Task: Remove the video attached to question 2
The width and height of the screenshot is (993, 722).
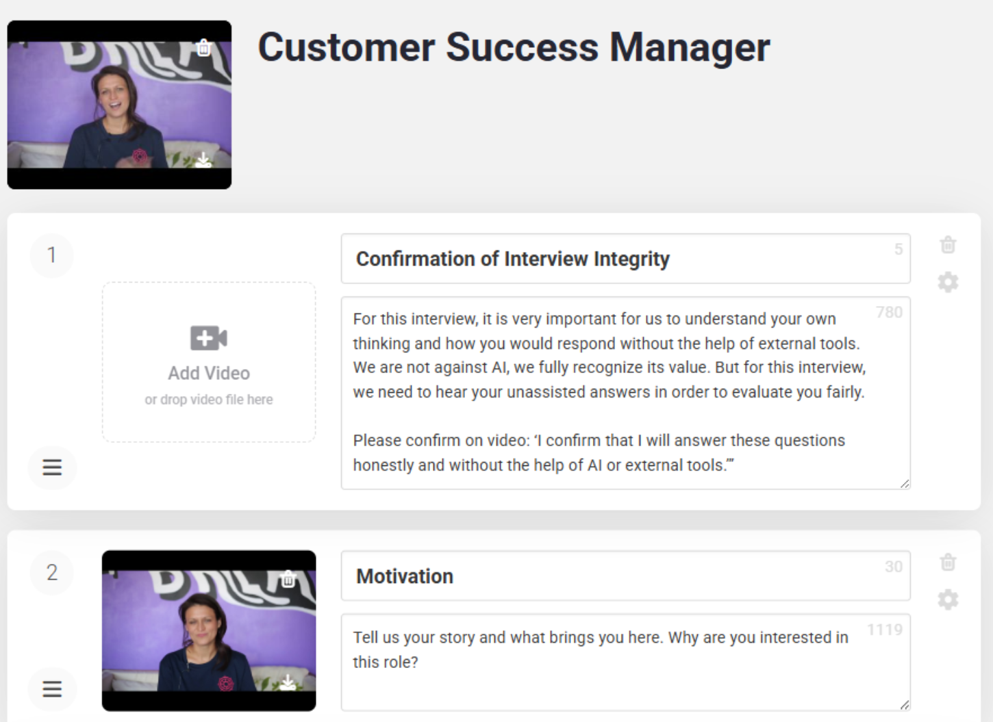Action: click(x=288, y=579)
